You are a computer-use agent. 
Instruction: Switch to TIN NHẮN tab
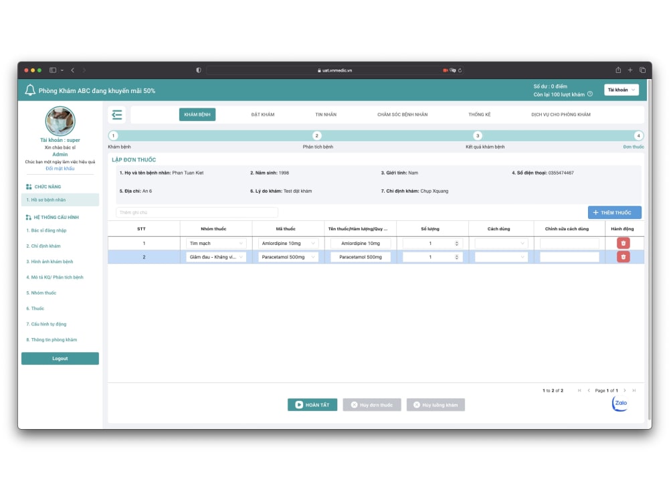coord(326,114)
